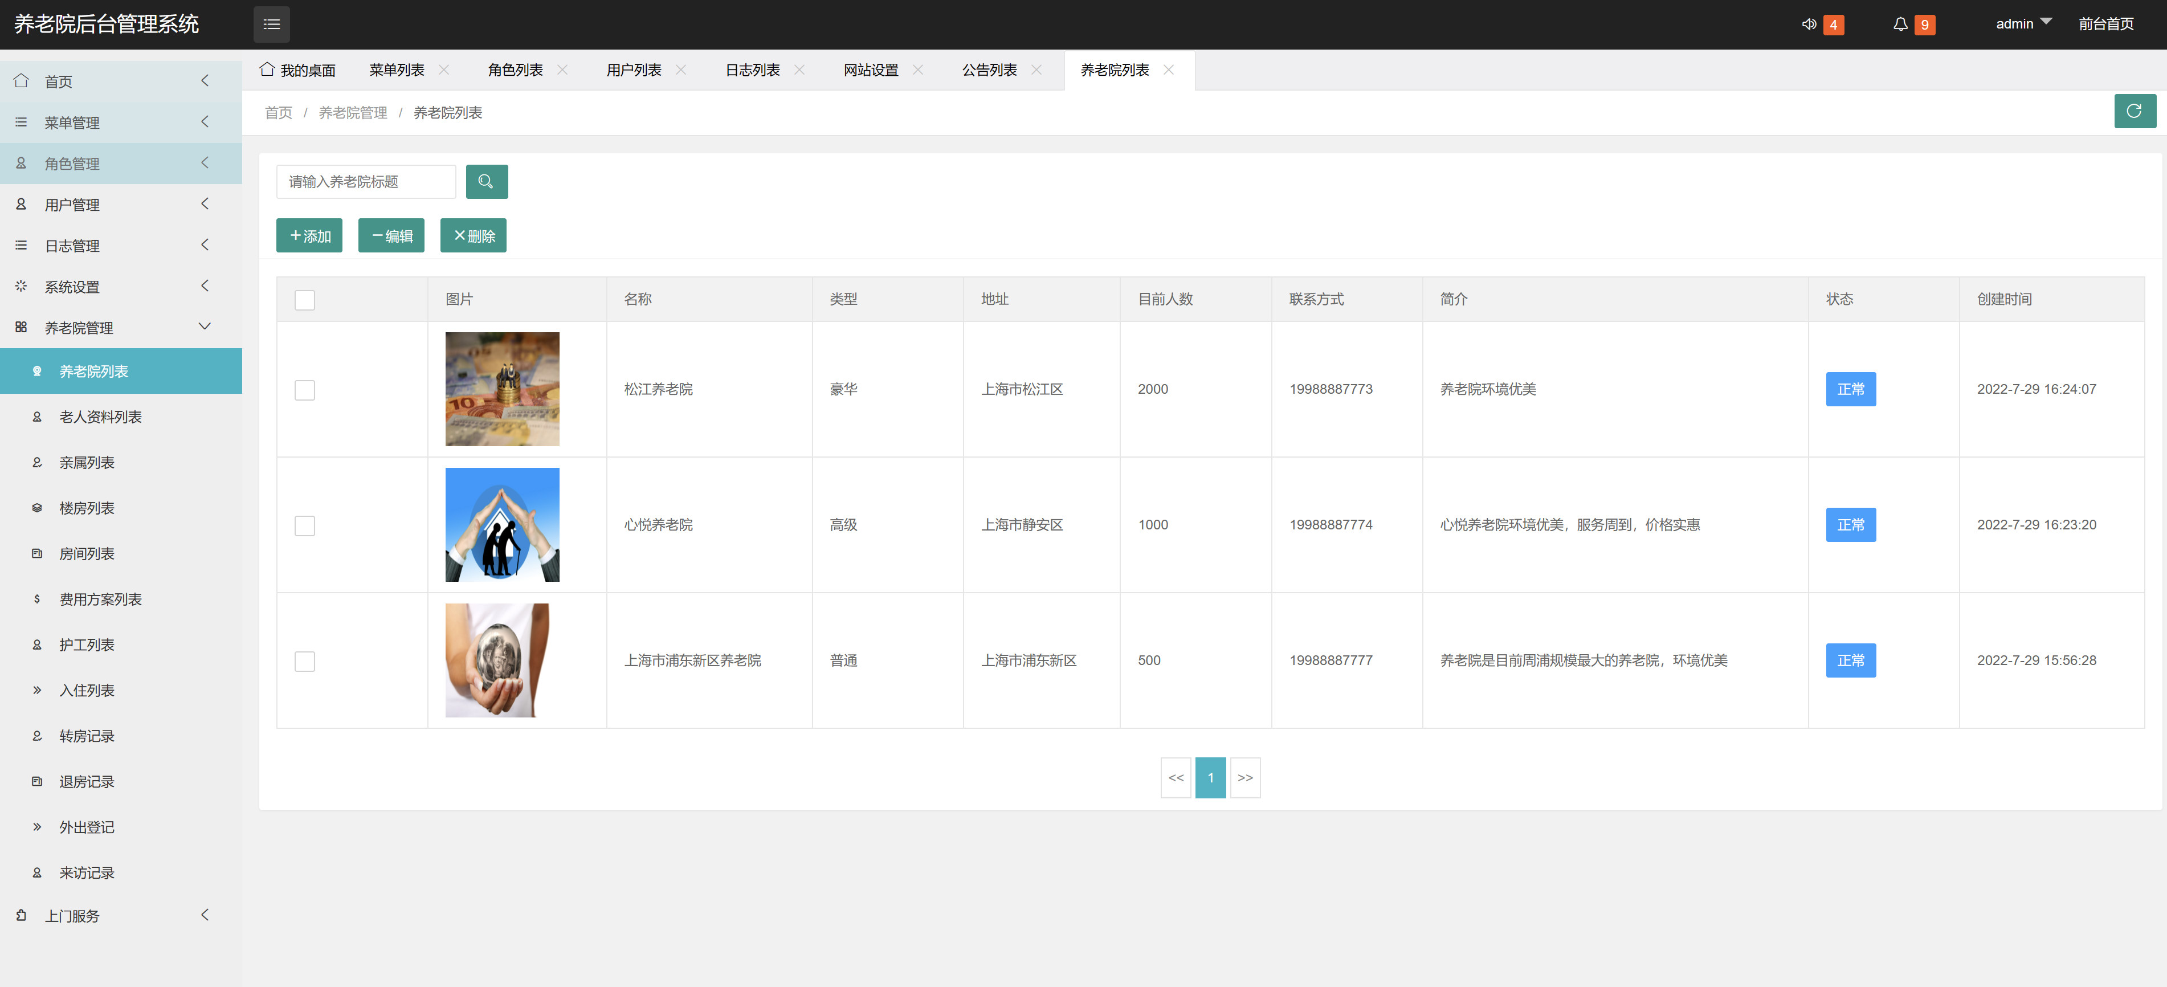Click the 添加 button to add a record
This screenshot has height=987, width=2167.
click(x=309, y=235)
